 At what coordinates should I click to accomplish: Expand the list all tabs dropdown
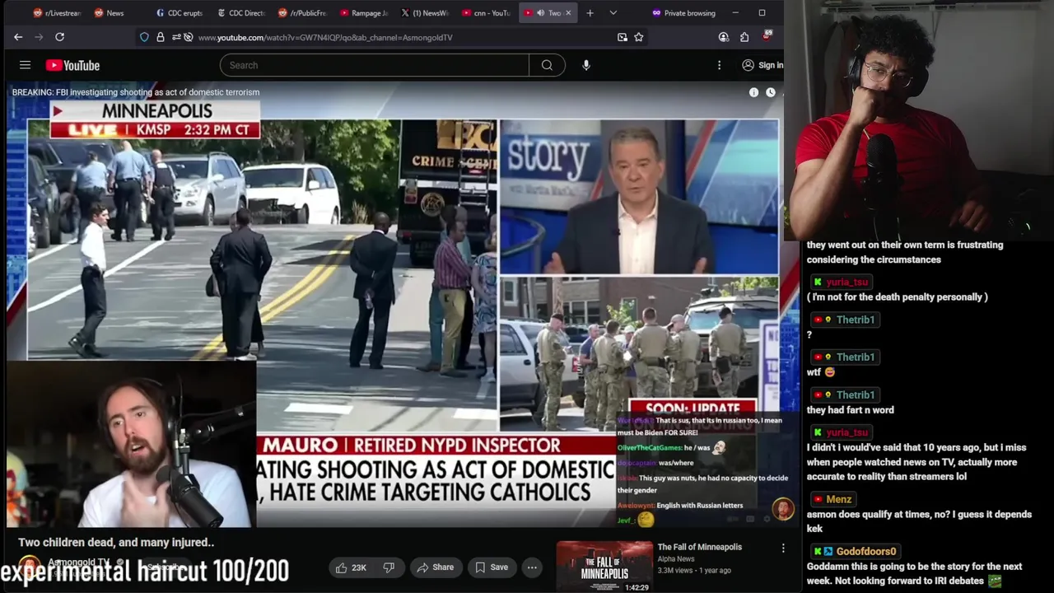click(613, 13)
